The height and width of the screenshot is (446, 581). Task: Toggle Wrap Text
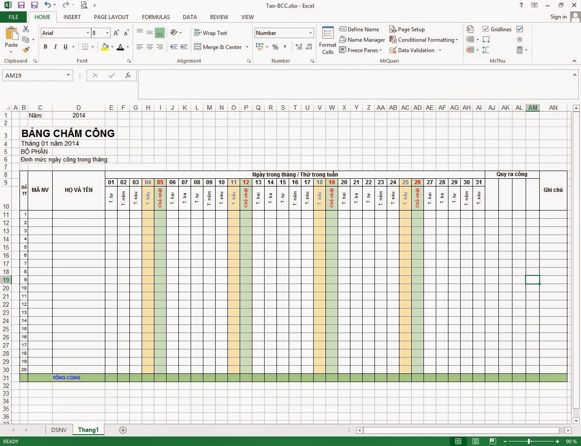(x=211, y=33)
